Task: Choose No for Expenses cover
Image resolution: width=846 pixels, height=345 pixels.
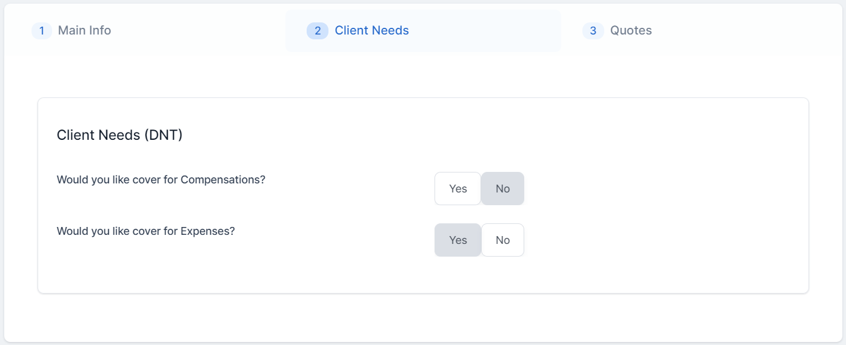Action: (502, 240)
